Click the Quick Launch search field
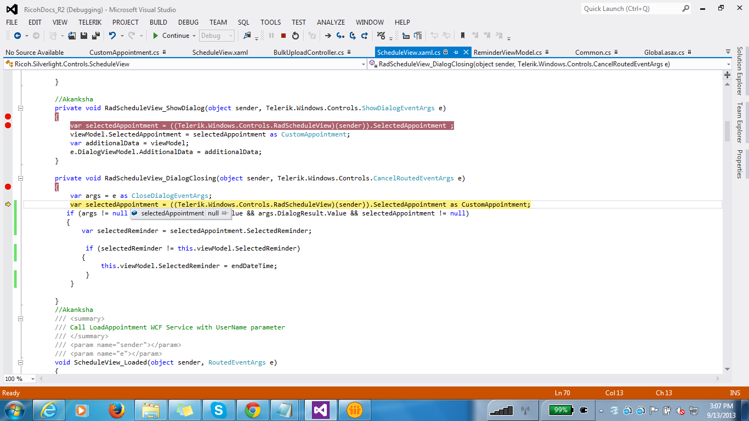Viewport: 749px width, 421px height. pyautogui.click(x=632, y=9)
